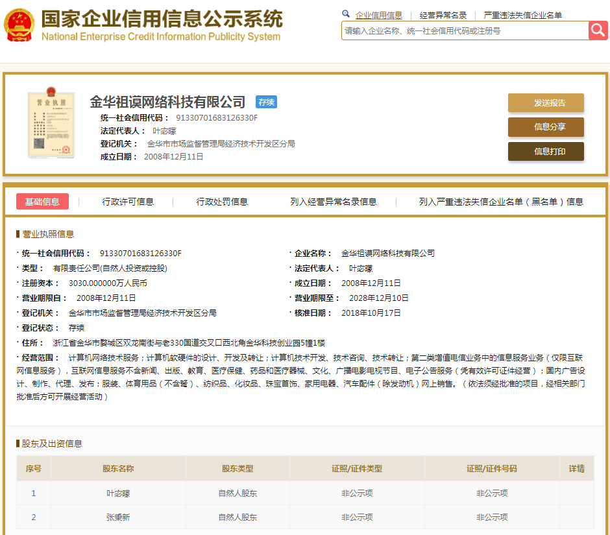610x535 pixels.
Task: Select the 企业信用信息 search category
Action: (378, 15)
